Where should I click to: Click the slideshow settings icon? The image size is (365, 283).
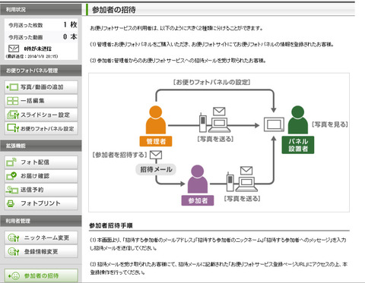click(13, 115)
